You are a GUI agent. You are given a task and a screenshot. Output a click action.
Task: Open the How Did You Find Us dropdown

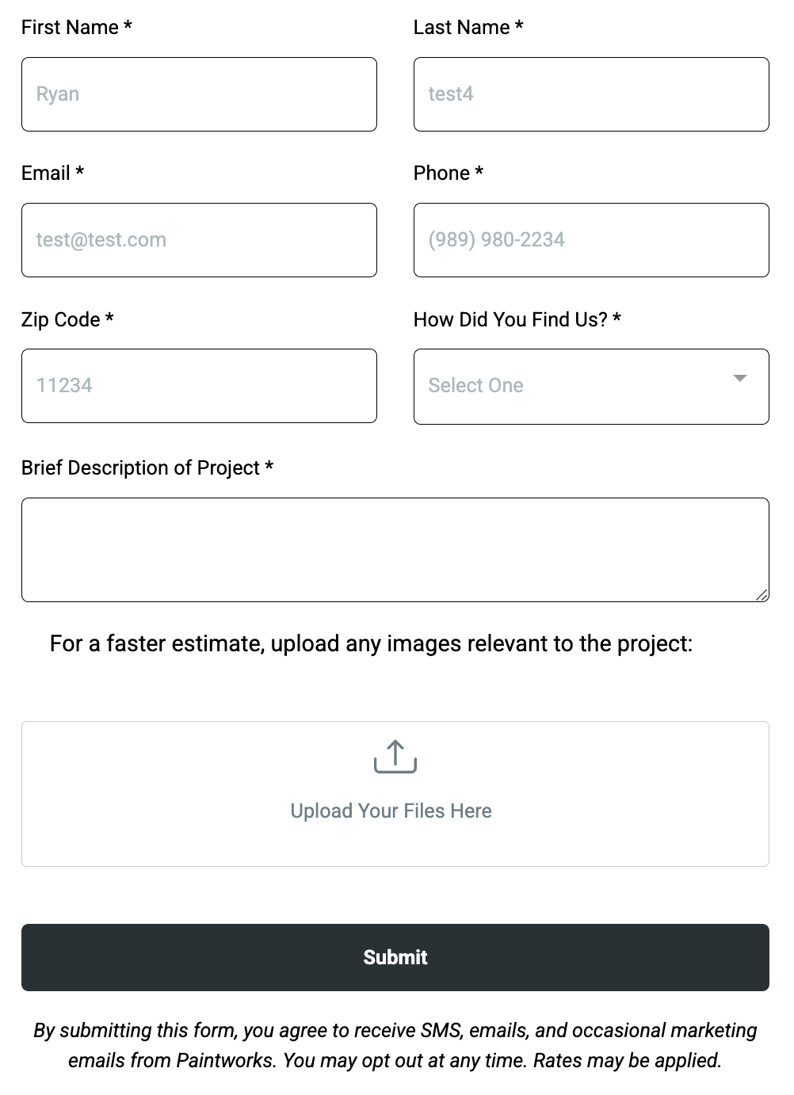click(x=591, y=386)
